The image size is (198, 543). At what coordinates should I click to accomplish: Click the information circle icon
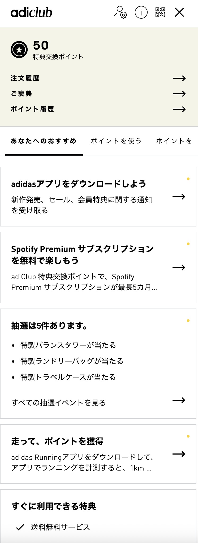coord(141,12)
